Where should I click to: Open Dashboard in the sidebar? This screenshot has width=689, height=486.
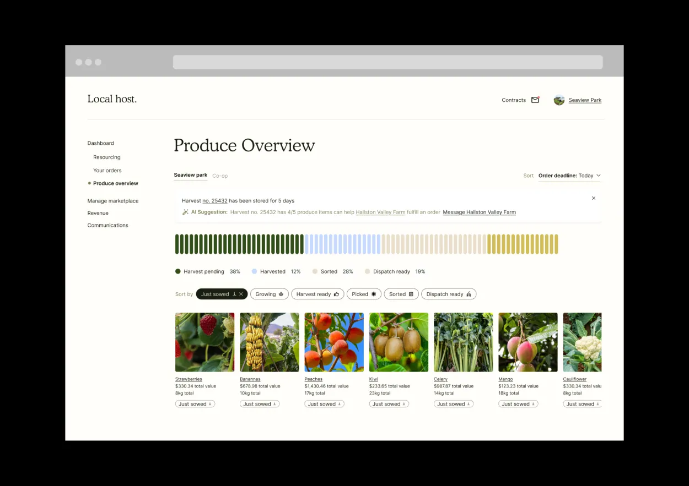pos(101,143)
